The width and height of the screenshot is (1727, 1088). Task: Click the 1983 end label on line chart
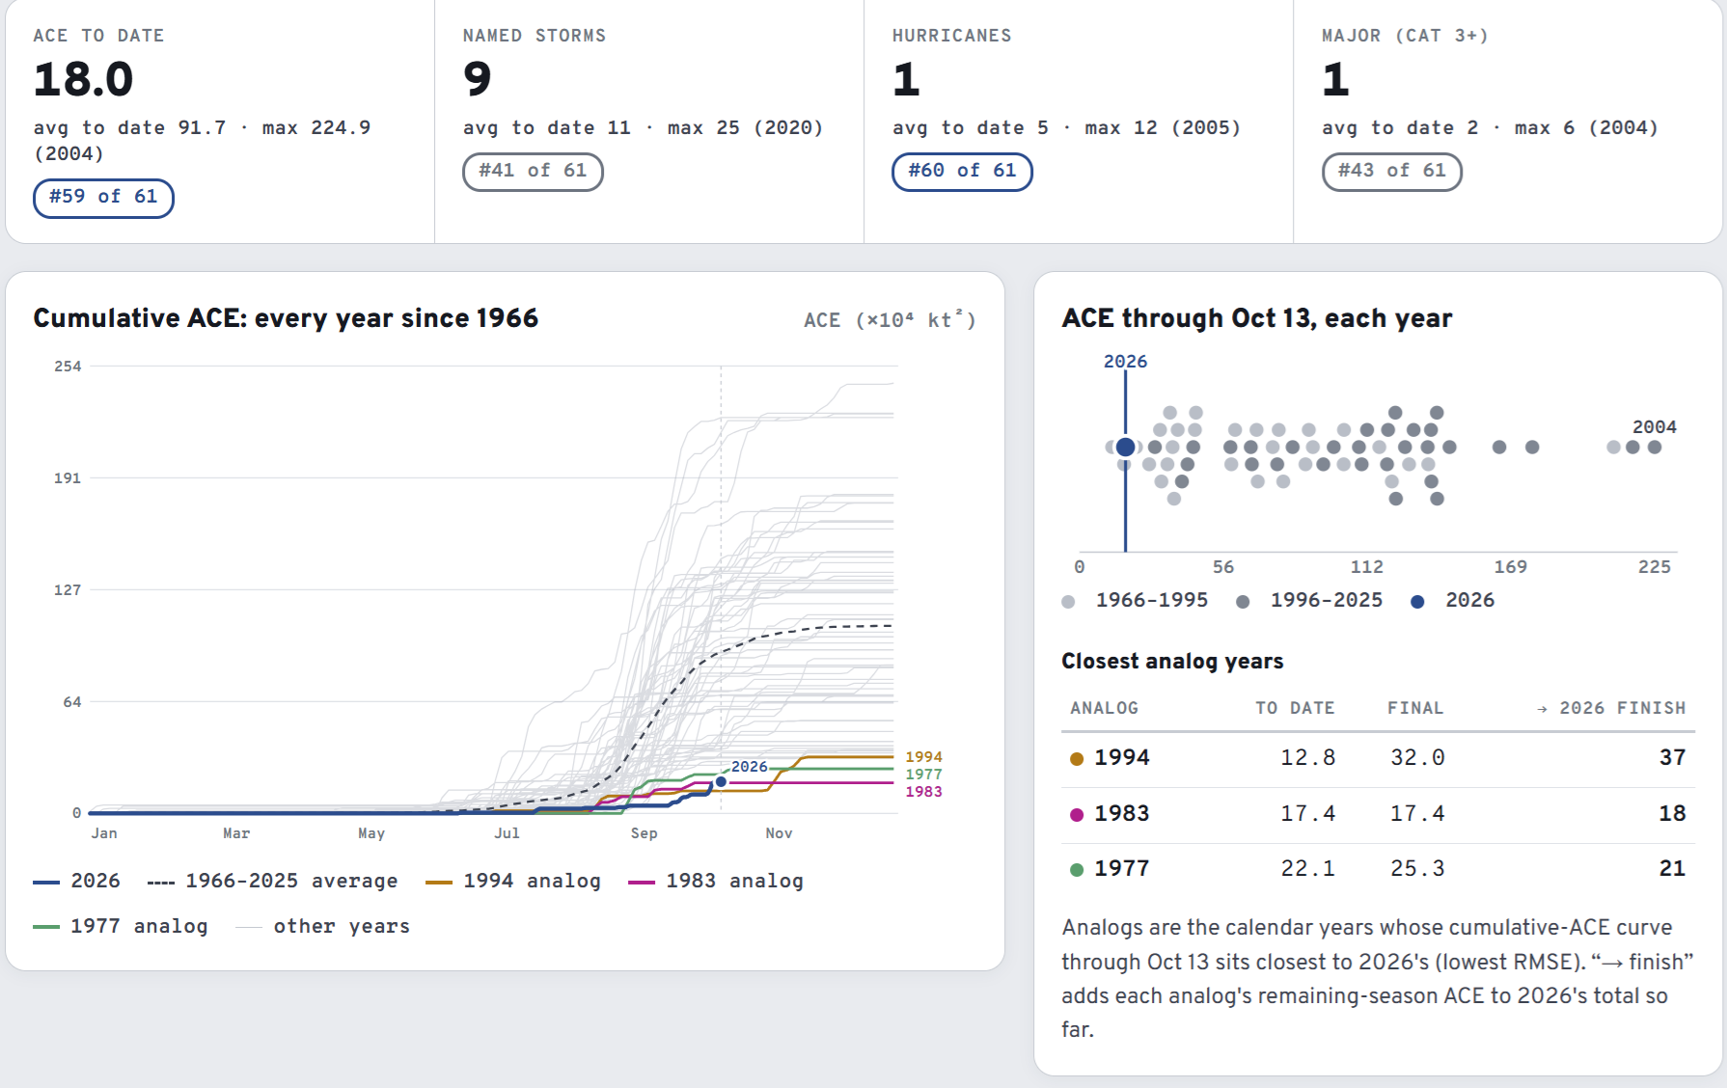point(923,792)
